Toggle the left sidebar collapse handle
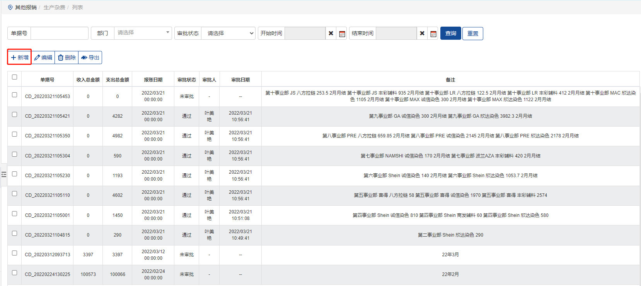Image resolution: width=641 pixels, height=286 pixels. (4, 174)
